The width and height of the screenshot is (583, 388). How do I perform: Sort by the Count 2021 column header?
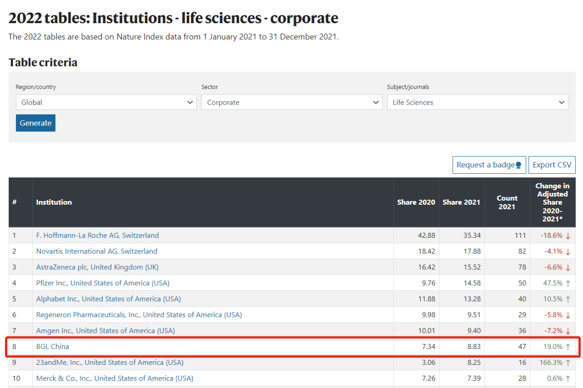tap(507, 202)
